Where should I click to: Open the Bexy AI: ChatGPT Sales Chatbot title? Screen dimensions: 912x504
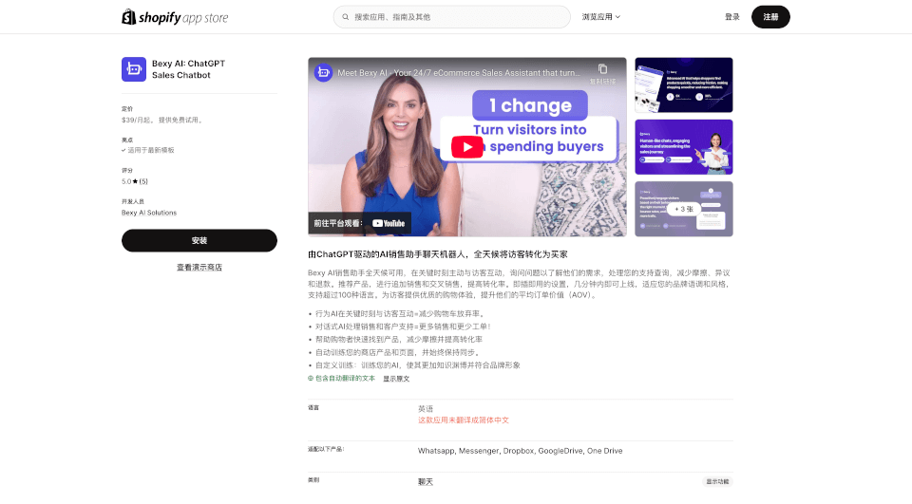point(188,69)
